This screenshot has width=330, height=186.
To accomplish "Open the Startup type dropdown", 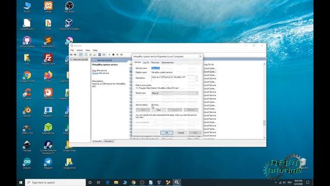I will (x=175, y=93).
